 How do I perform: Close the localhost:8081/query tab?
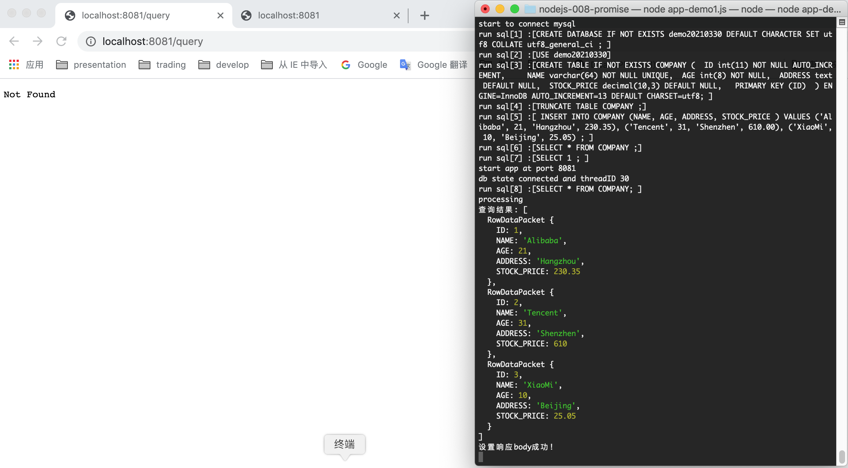[220, 15]
